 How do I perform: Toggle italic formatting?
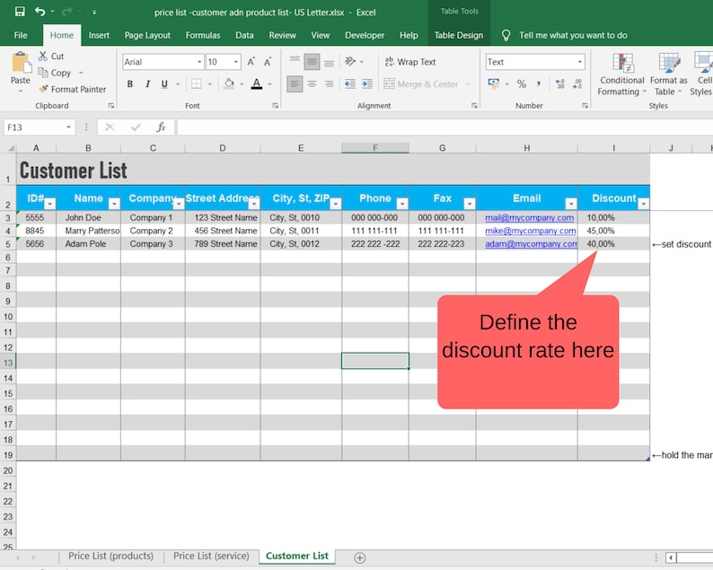click(x=147, y=83)
